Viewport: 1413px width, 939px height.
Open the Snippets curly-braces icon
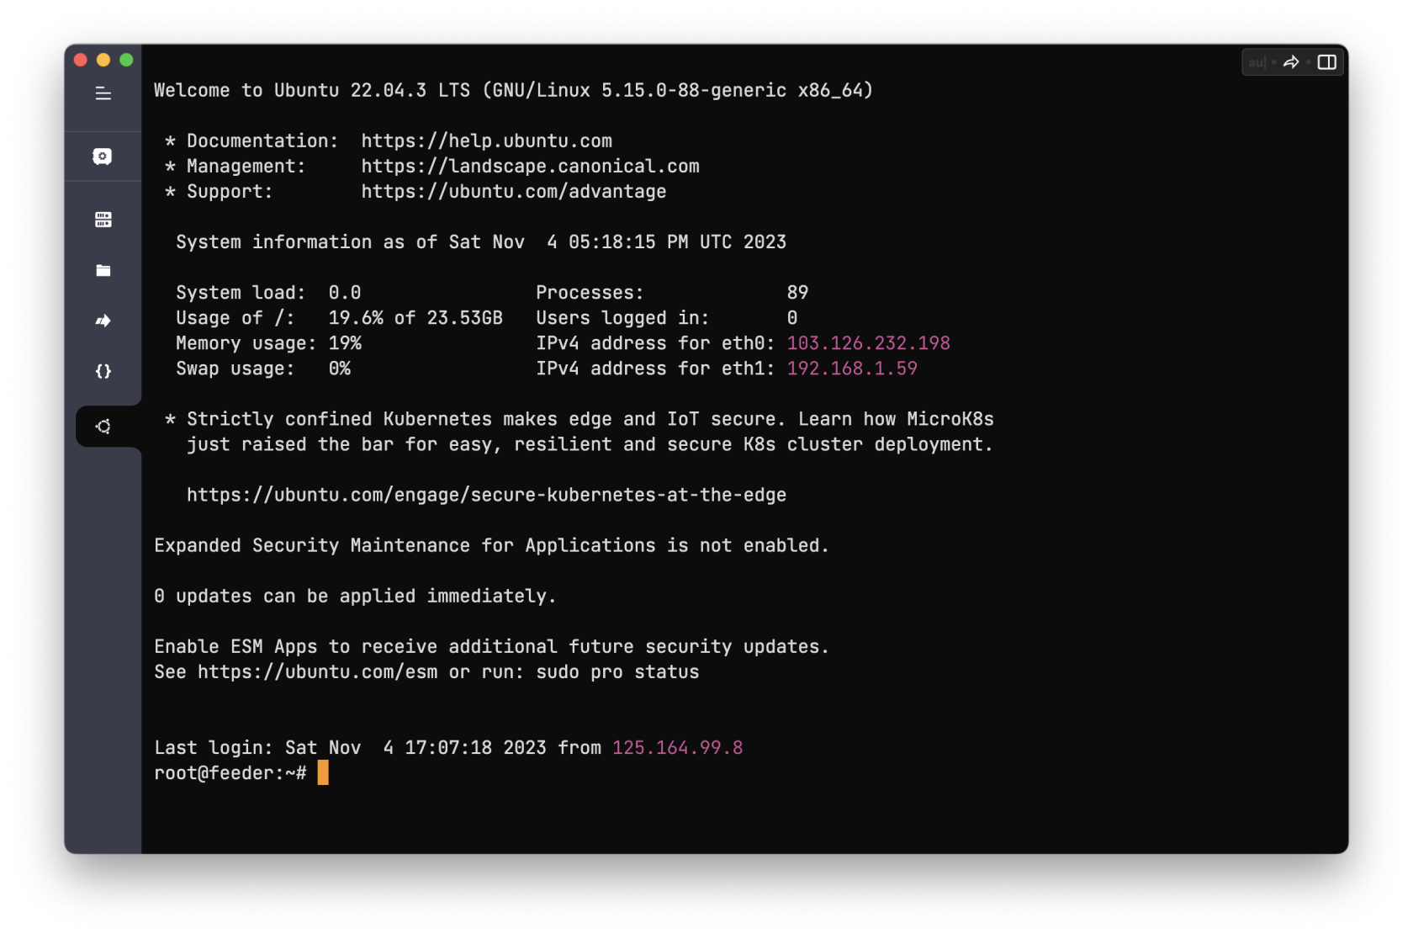pyautogui.click(x=103, y=371)
